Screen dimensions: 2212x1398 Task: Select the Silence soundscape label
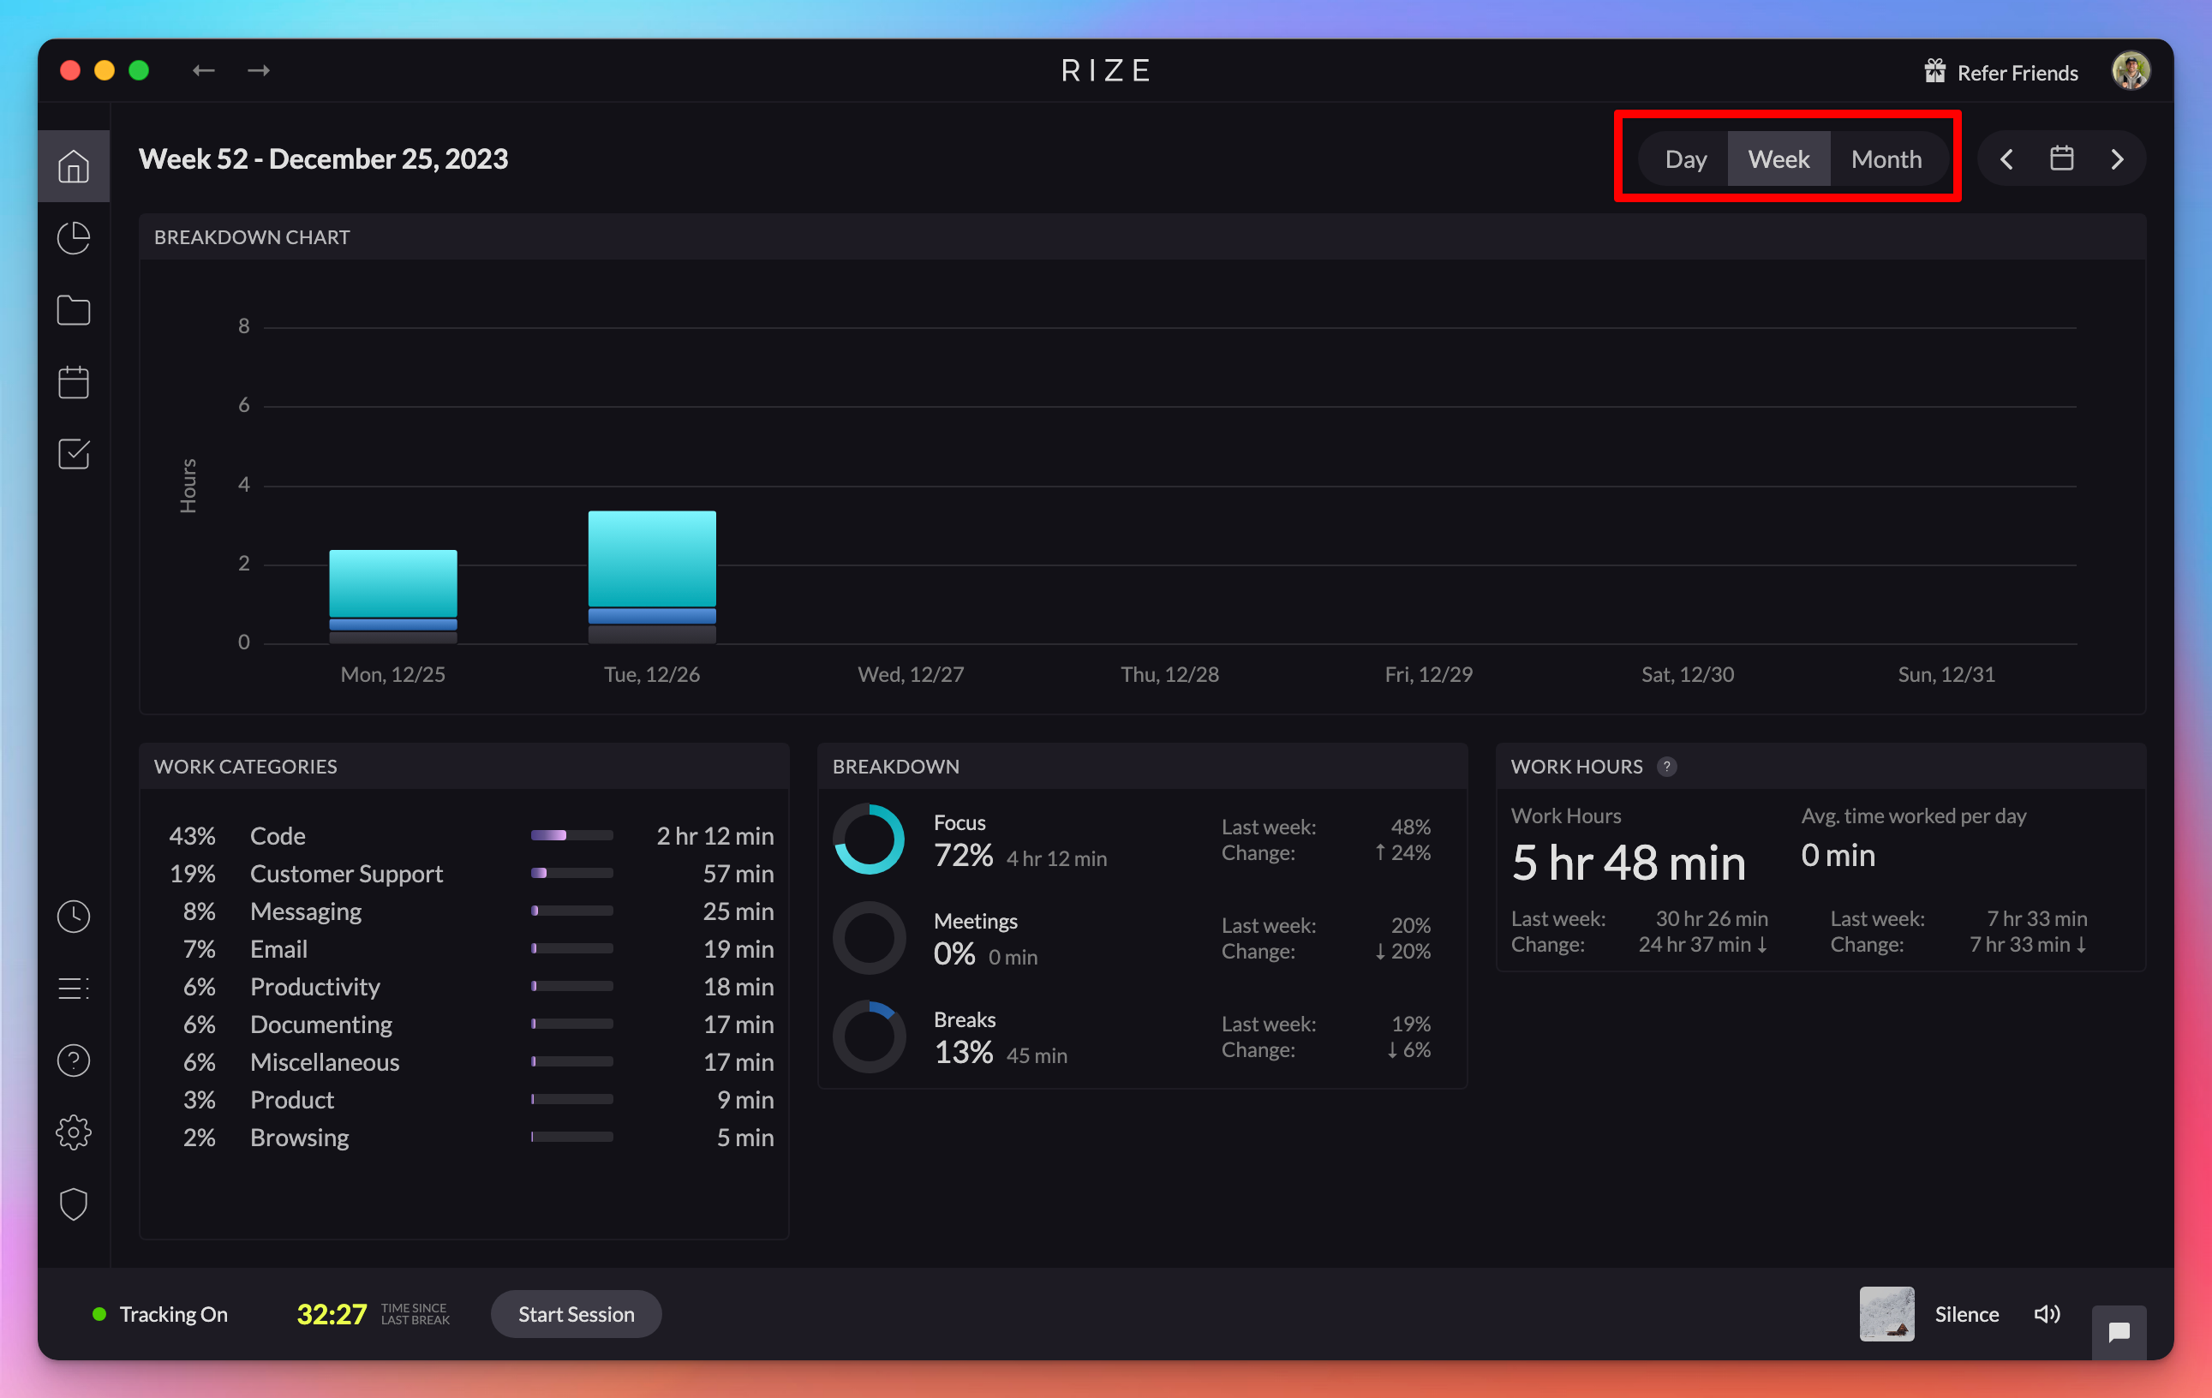pyautogui.click(x=1967, y=1313)
